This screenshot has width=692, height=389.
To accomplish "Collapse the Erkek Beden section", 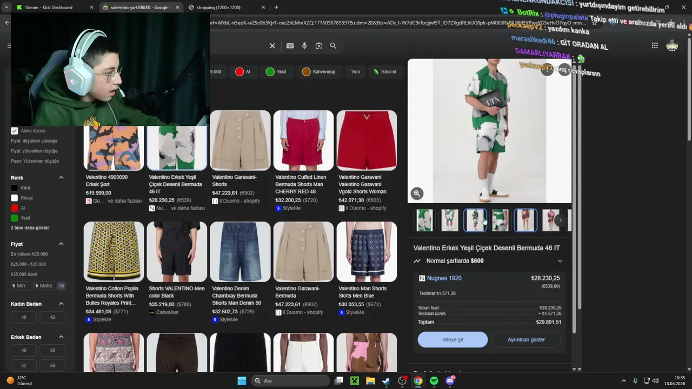I will click(x=61, y=337).
